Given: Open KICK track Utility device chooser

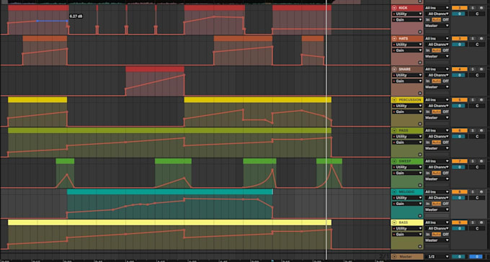Looking at the screenshot, I should click(x=407, y=14).
